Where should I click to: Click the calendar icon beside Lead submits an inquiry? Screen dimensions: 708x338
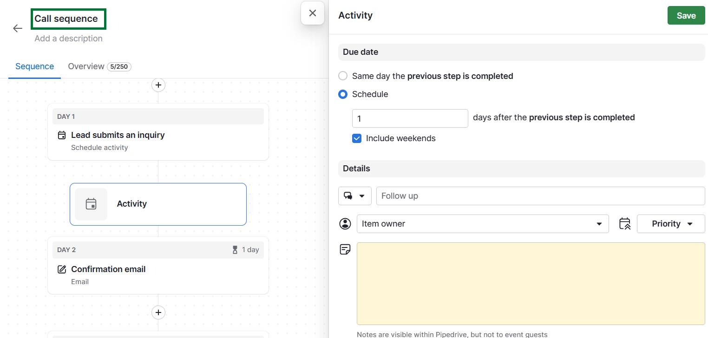pyautogui.click(x=62, y=135)
